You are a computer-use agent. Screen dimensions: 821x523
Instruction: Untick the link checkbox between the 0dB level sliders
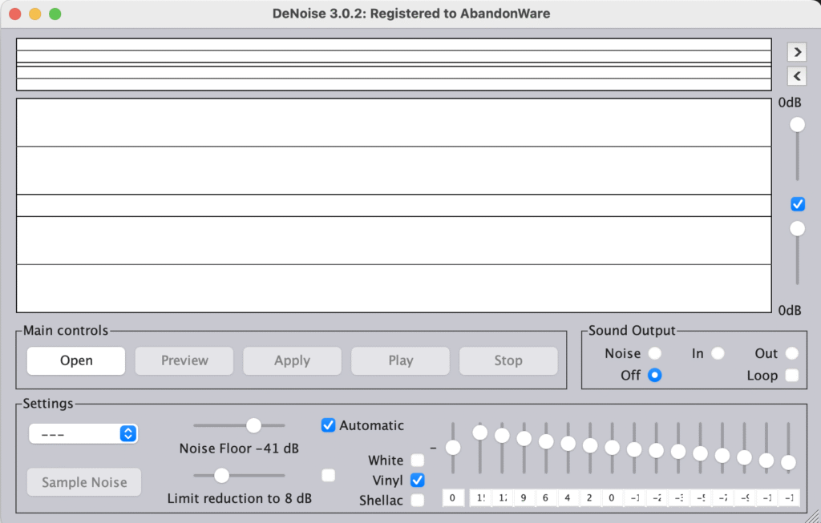[x=798, y=204]
